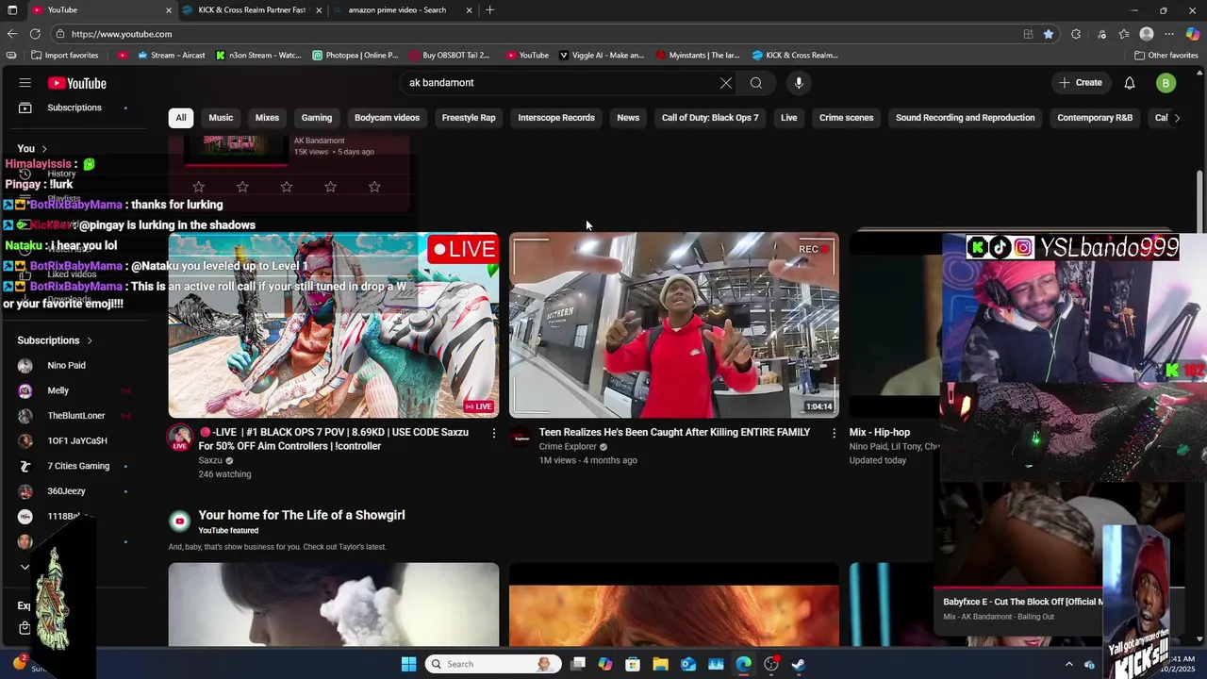1207x679 pixels.
Task: Open Steam from taskbar
Action: (x=799, y=664)
